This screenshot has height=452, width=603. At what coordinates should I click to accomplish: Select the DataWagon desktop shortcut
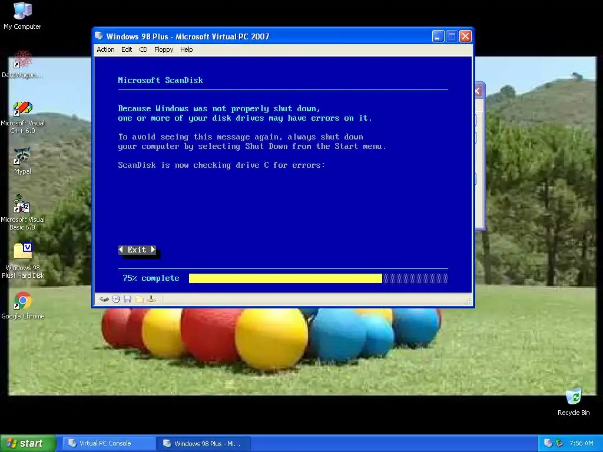tap(22, 64)
